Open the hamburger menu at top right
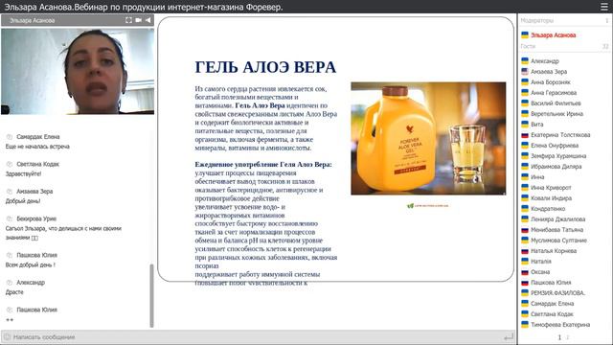 (604, 7)
